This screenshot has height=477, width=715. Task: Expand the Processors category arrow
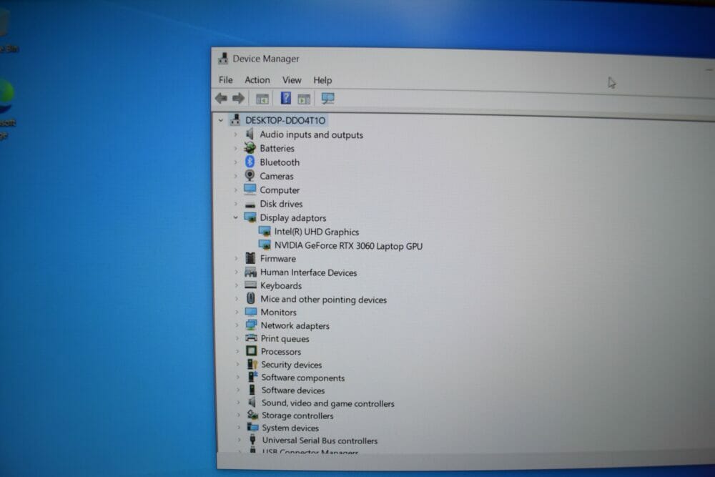pyautogui.click(x=237, y=351)
